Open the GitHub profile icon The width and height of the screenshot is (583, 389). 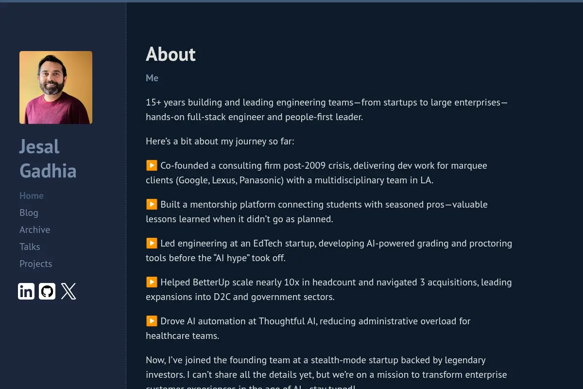point(47,291)
